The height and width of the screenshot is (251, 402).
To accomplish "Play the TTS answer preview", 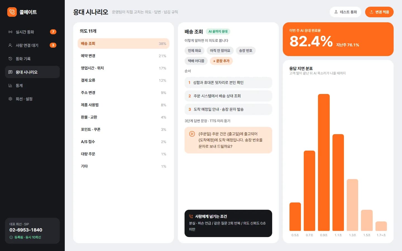I will (x=192, y=134).
